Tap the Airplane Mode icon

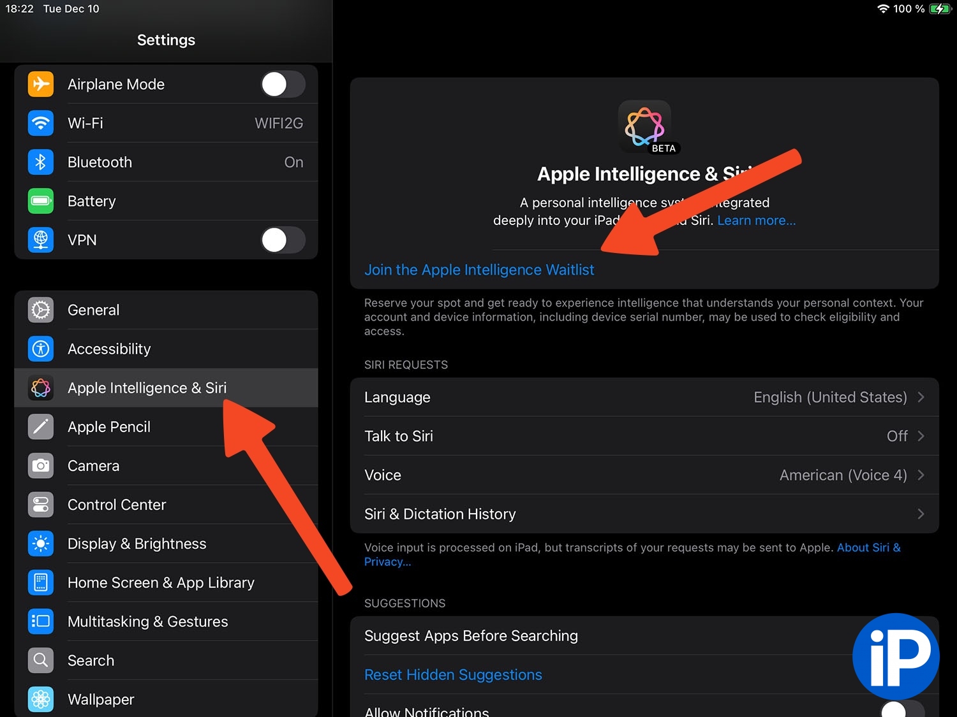41,84
